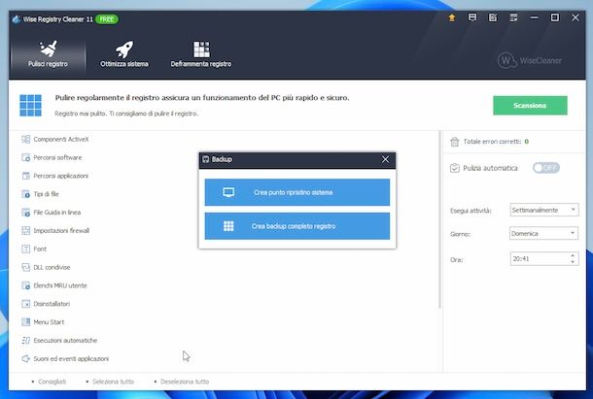Image resolution: width=593 pixels, height=399 pixels.
Task: Click the category list vertical scrollbar
Action: tap(439, 219)
